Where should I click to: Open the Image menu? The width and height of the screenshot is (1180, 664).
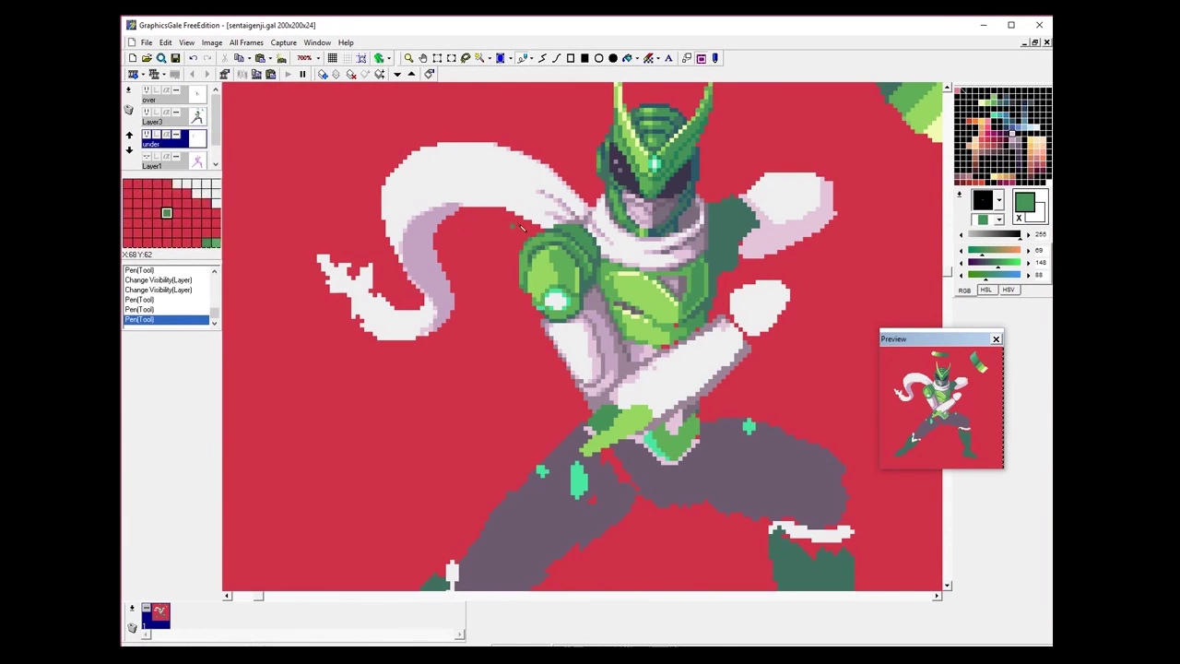click(x=212, y=42)
